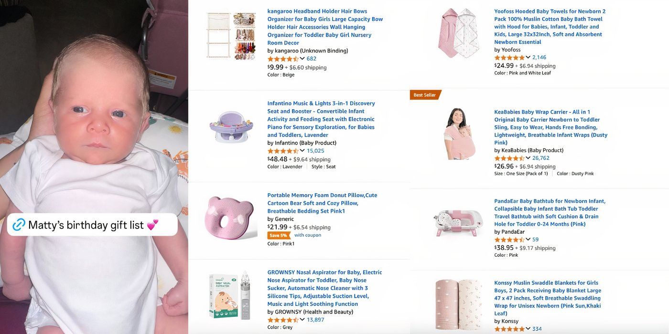Open the Infantino Music & Lights seat title
Viewport: 669px width, 334px height.
click(x=321, y=119)
